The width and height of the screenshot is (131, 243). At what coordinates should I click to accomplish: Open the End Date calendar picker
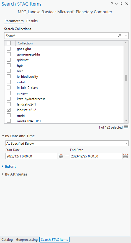[x=125, y=156]
